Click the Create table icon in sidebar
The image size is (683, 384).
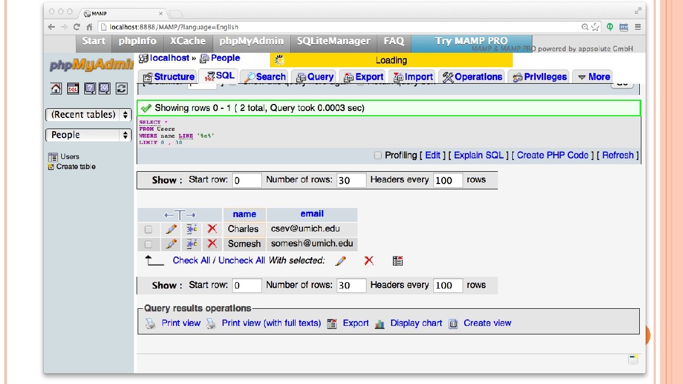pos(51,167)
